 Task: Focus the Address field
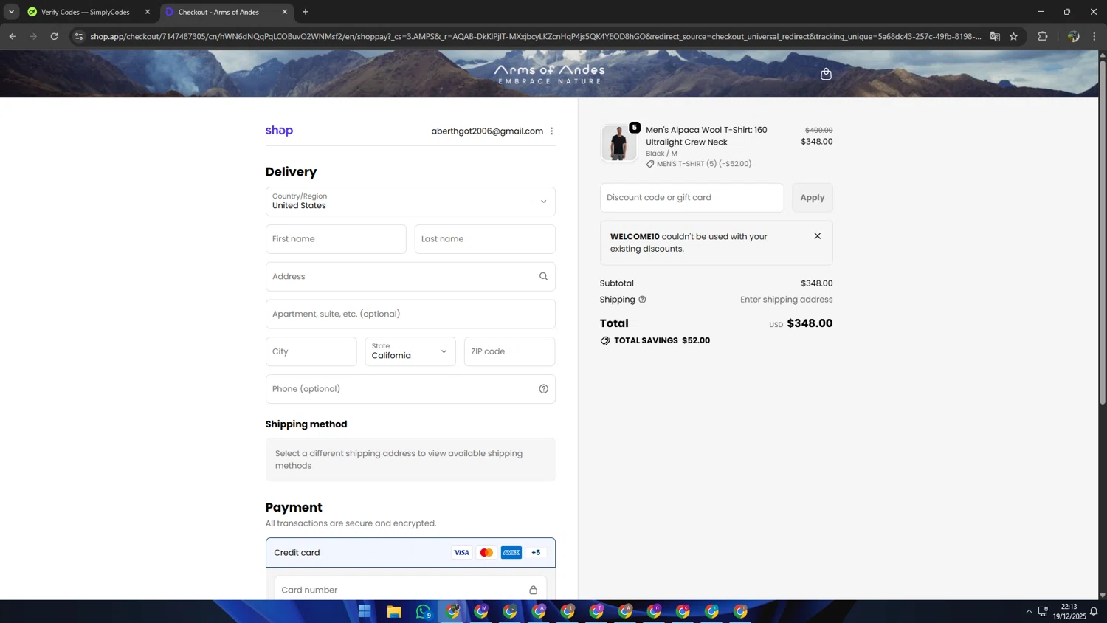pos(410,277)
